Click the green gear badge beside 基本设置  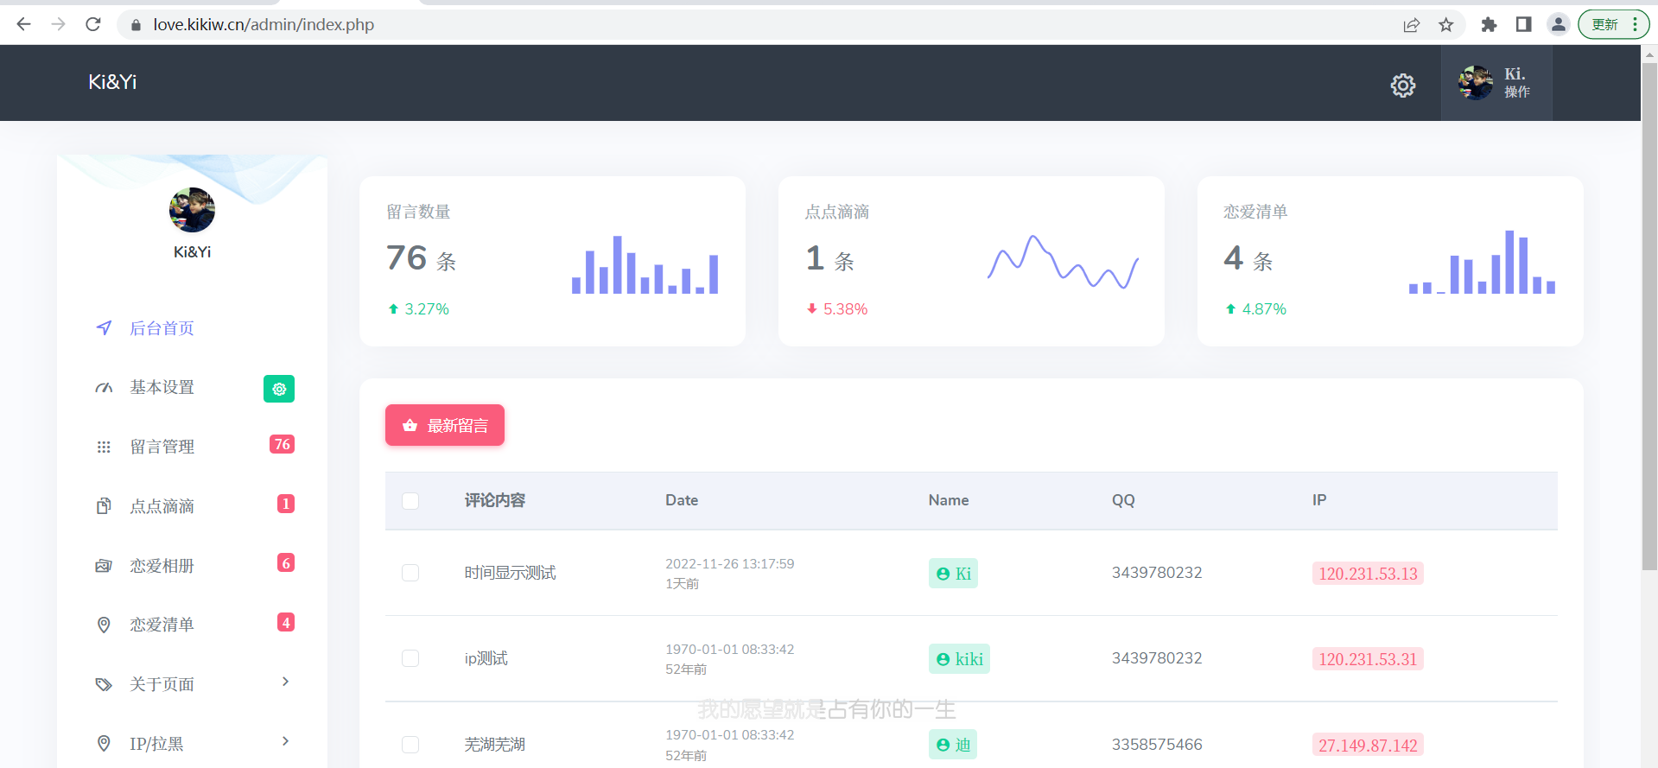pos(278,389)
